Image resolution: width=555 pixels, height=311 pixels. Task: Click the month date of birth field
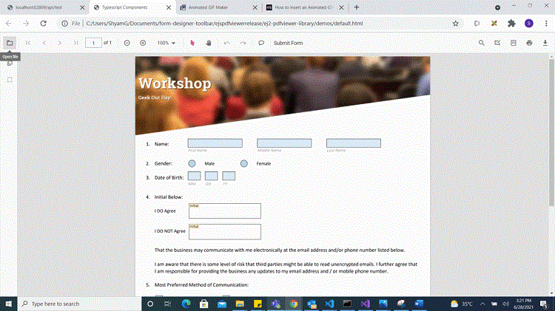click(195, 176)
